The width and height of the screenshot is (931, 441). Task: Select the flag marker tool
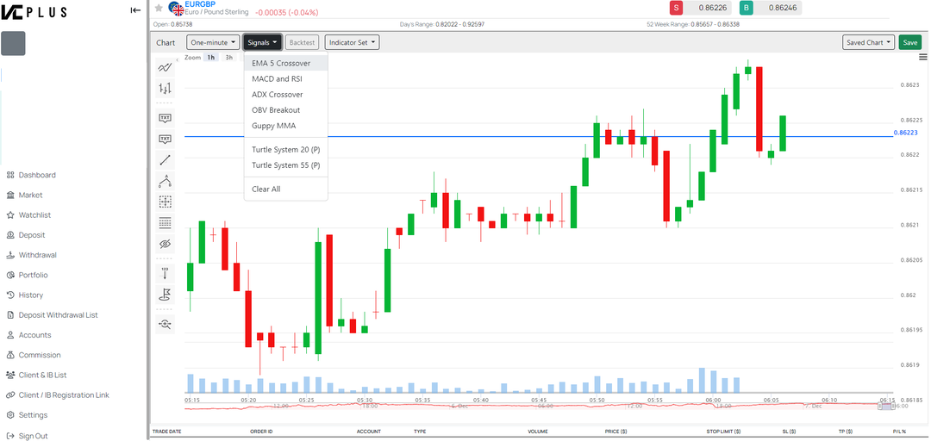pos(165,295)
